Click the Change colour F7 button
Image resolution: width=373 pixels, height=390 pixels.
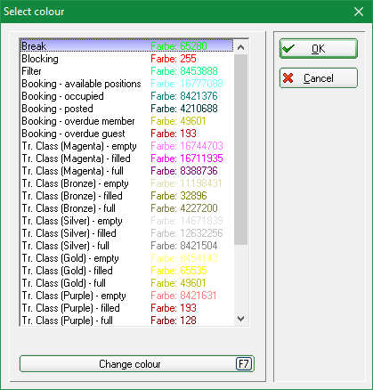(137, 364)
